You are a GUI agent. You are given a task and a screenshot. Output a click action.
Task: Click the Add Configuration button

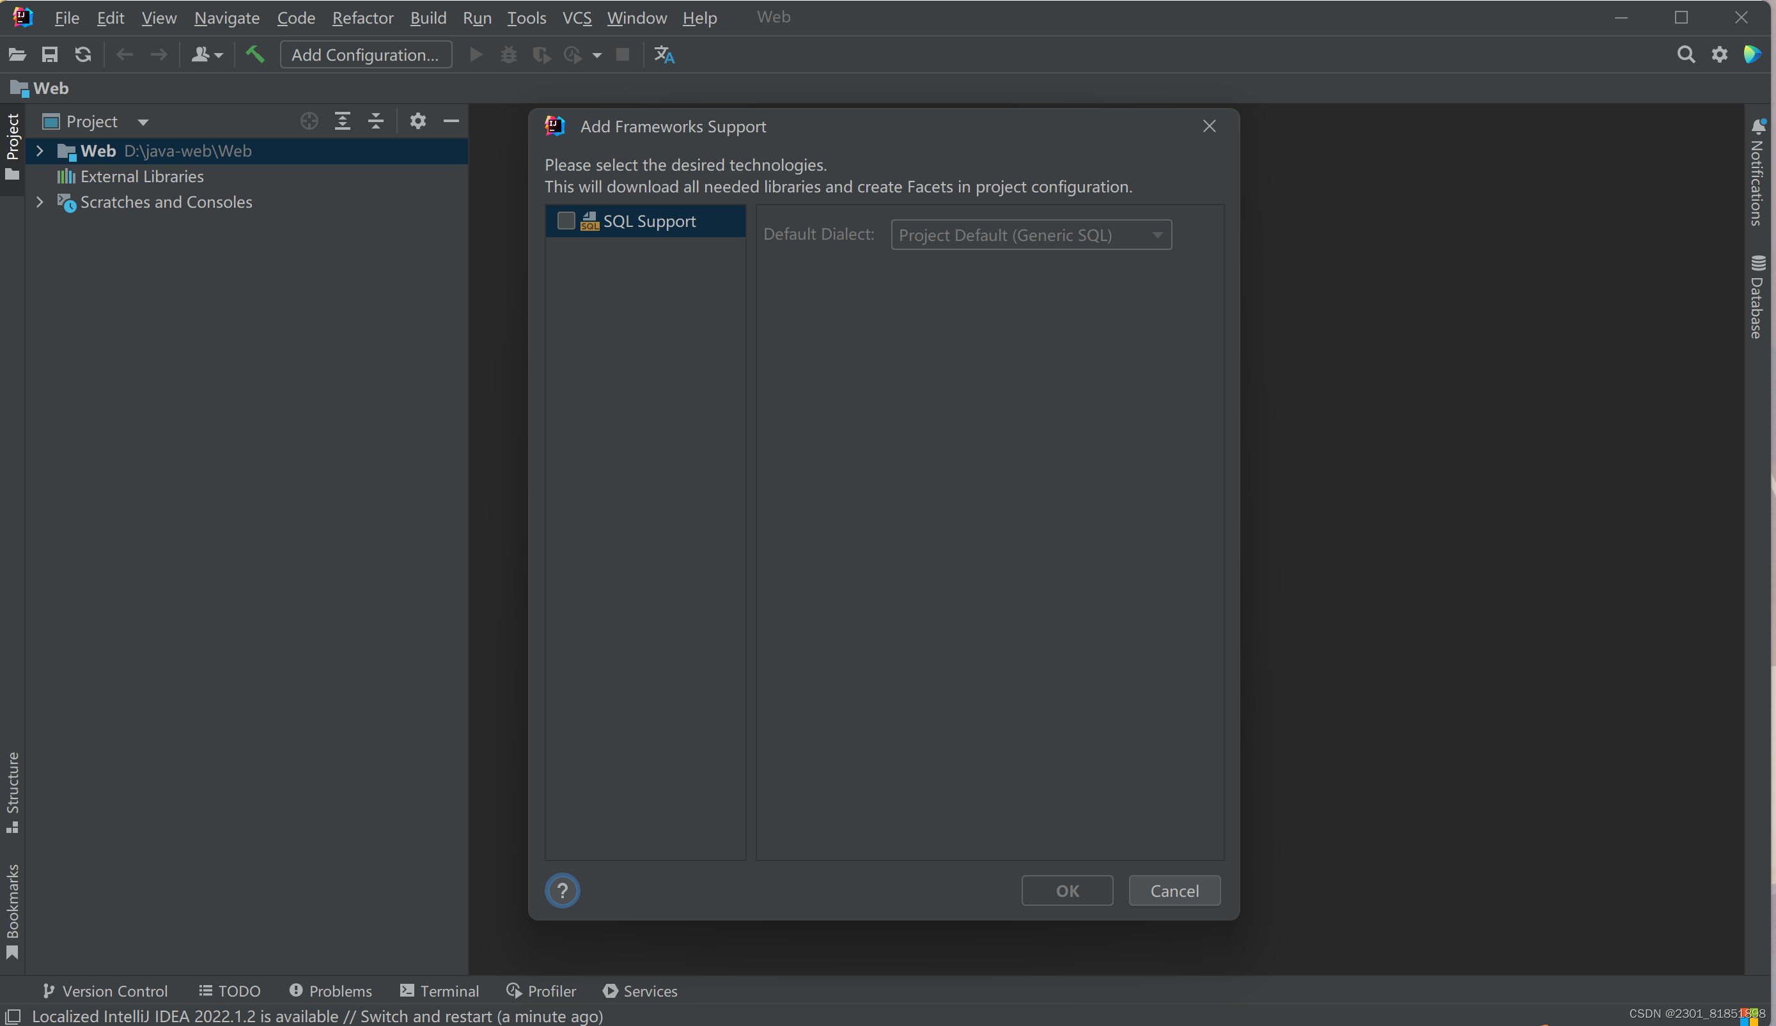coord(365,54)
